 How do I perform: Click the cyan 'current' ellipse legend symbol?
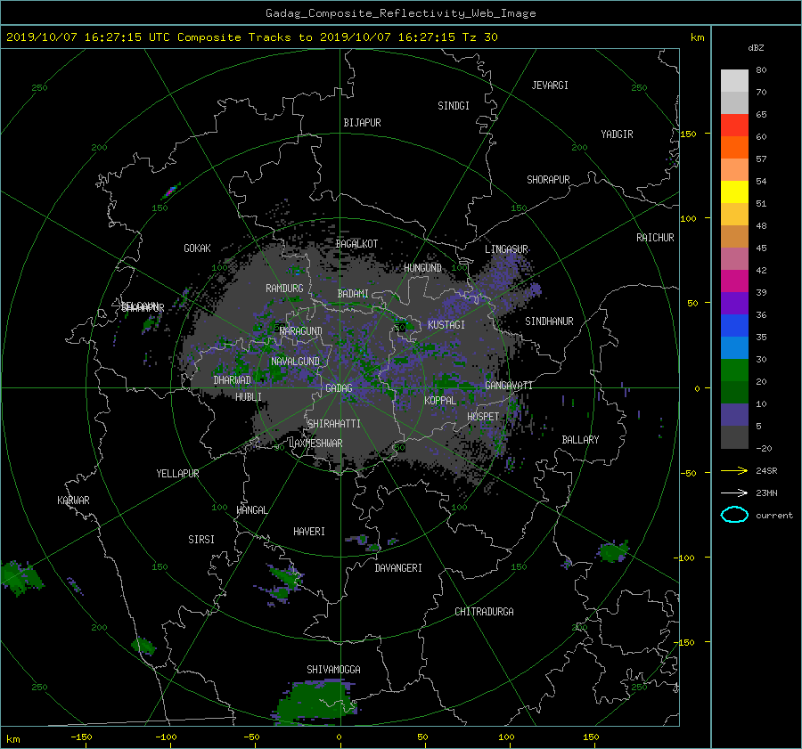734,515
